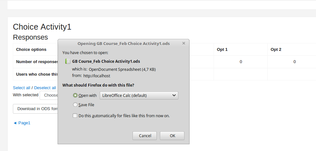Image resolution: width=316 pixels, height=151 pixels.
Task: Click the dropdown arrow beside LibreOffice Calc
Action: coord(174,95)
